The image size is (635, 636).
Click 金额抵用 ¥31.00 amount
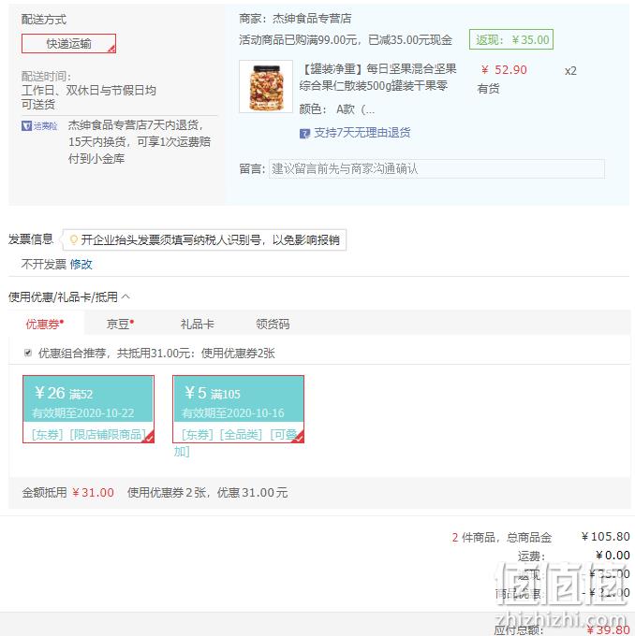pos(93,492)
